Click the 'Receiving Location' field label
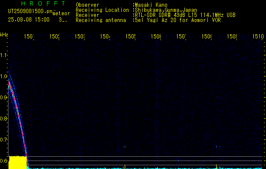 (102, 10)
